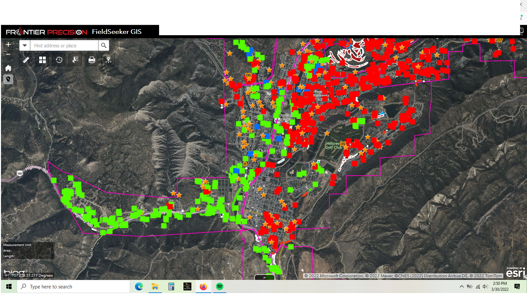Select the Measurement ruler tool
The image size is (527, 296).
pos(26,60)
